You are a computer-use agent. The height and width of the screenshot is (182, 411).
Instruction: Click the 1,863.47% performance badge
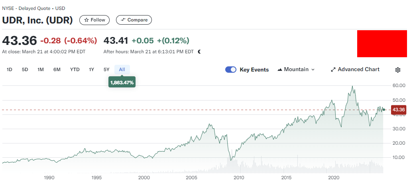click(122, 82)
